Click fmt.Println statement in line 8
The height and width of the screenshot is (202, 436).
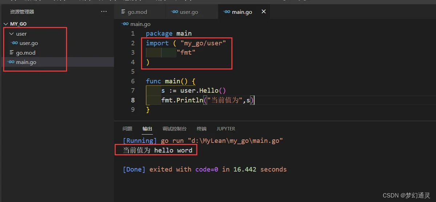click(x=209, y=100)
